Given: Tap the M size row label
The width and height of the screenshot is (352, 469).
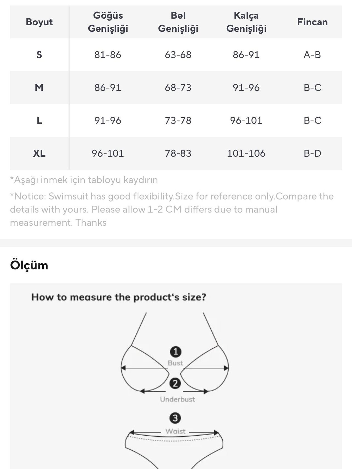Looking at the screenshot, I should coord(39,88).
